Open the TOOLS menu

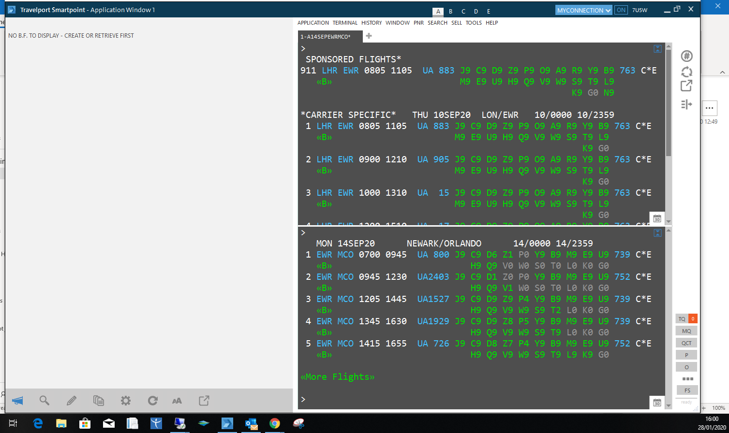coord(474,23)
